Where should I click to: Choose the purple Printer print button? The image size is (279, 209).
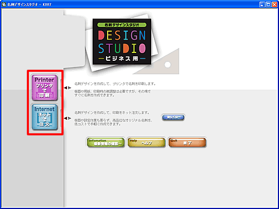click(45, 88)
